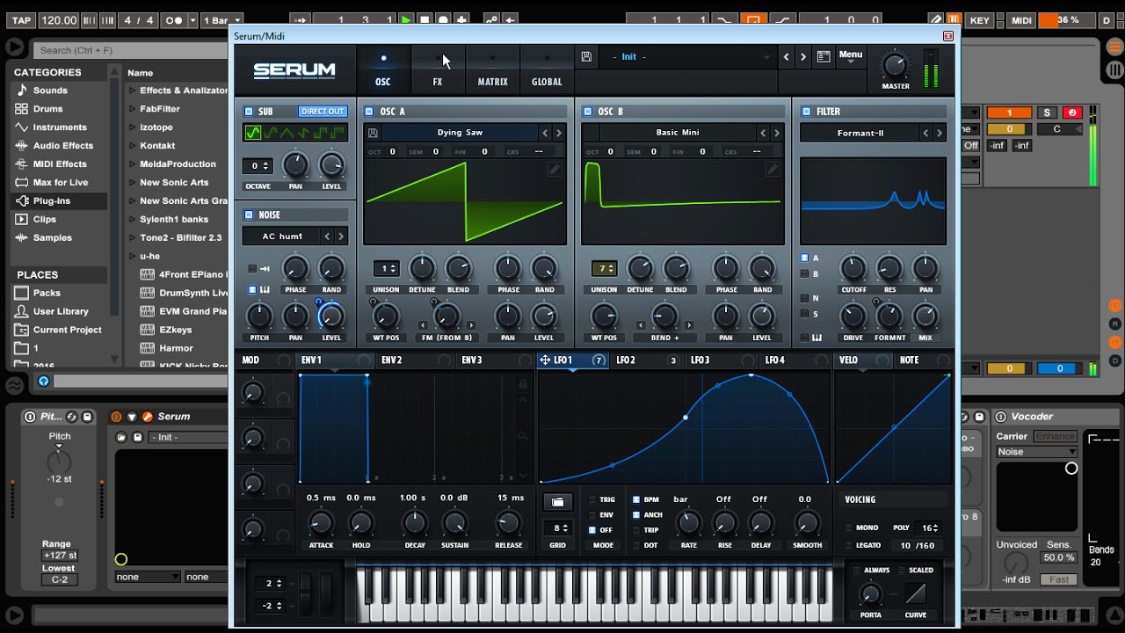Viewport: 1125px width, 633px height.
Task: Select previous OSC B wavetable arrow
Action: [x=762, y=133]
